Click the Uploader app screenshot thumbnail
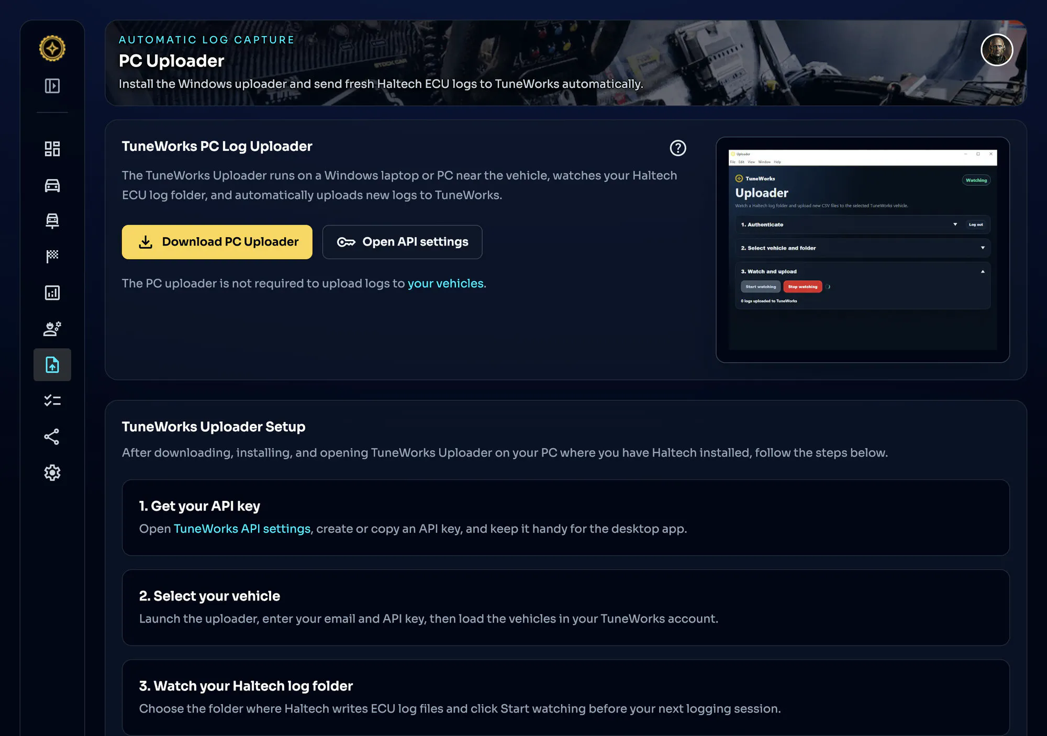Viewport: 1047px width, 736px height. point(863,250)
